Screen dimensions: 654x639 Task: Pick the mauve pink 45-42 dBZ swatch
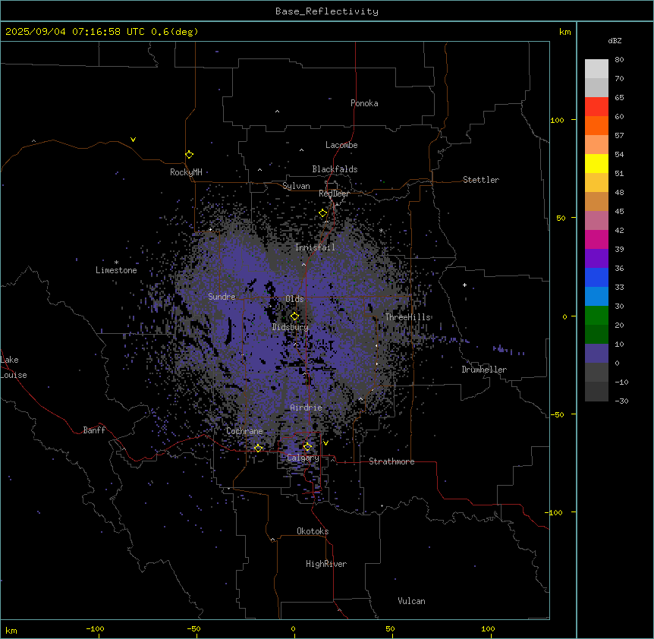point(596,220)
